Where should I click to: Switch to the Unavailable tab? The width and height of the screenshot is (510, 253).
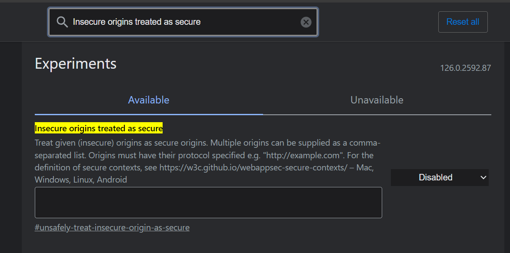pos(377,100)
